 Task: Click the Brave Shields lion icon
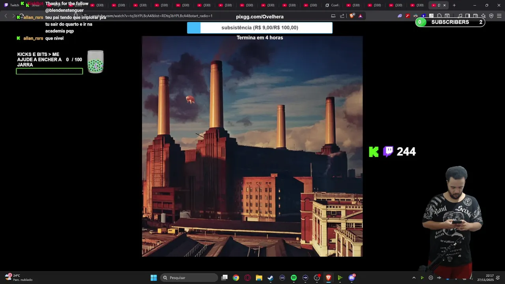tap(352, 16)
